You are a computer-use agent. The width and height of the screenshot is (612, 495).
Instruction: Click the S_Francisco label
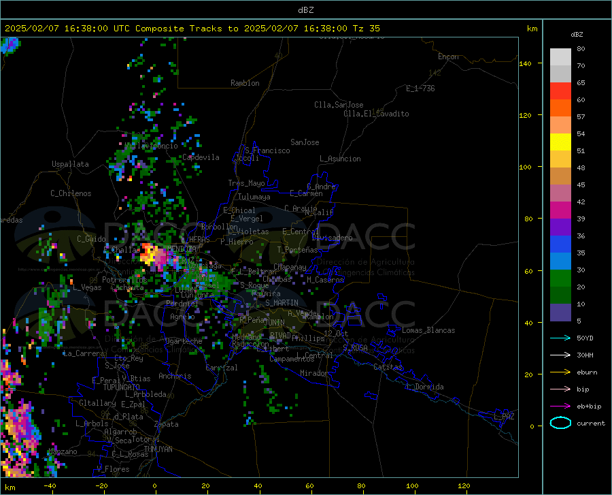click(x=267, y=150)
